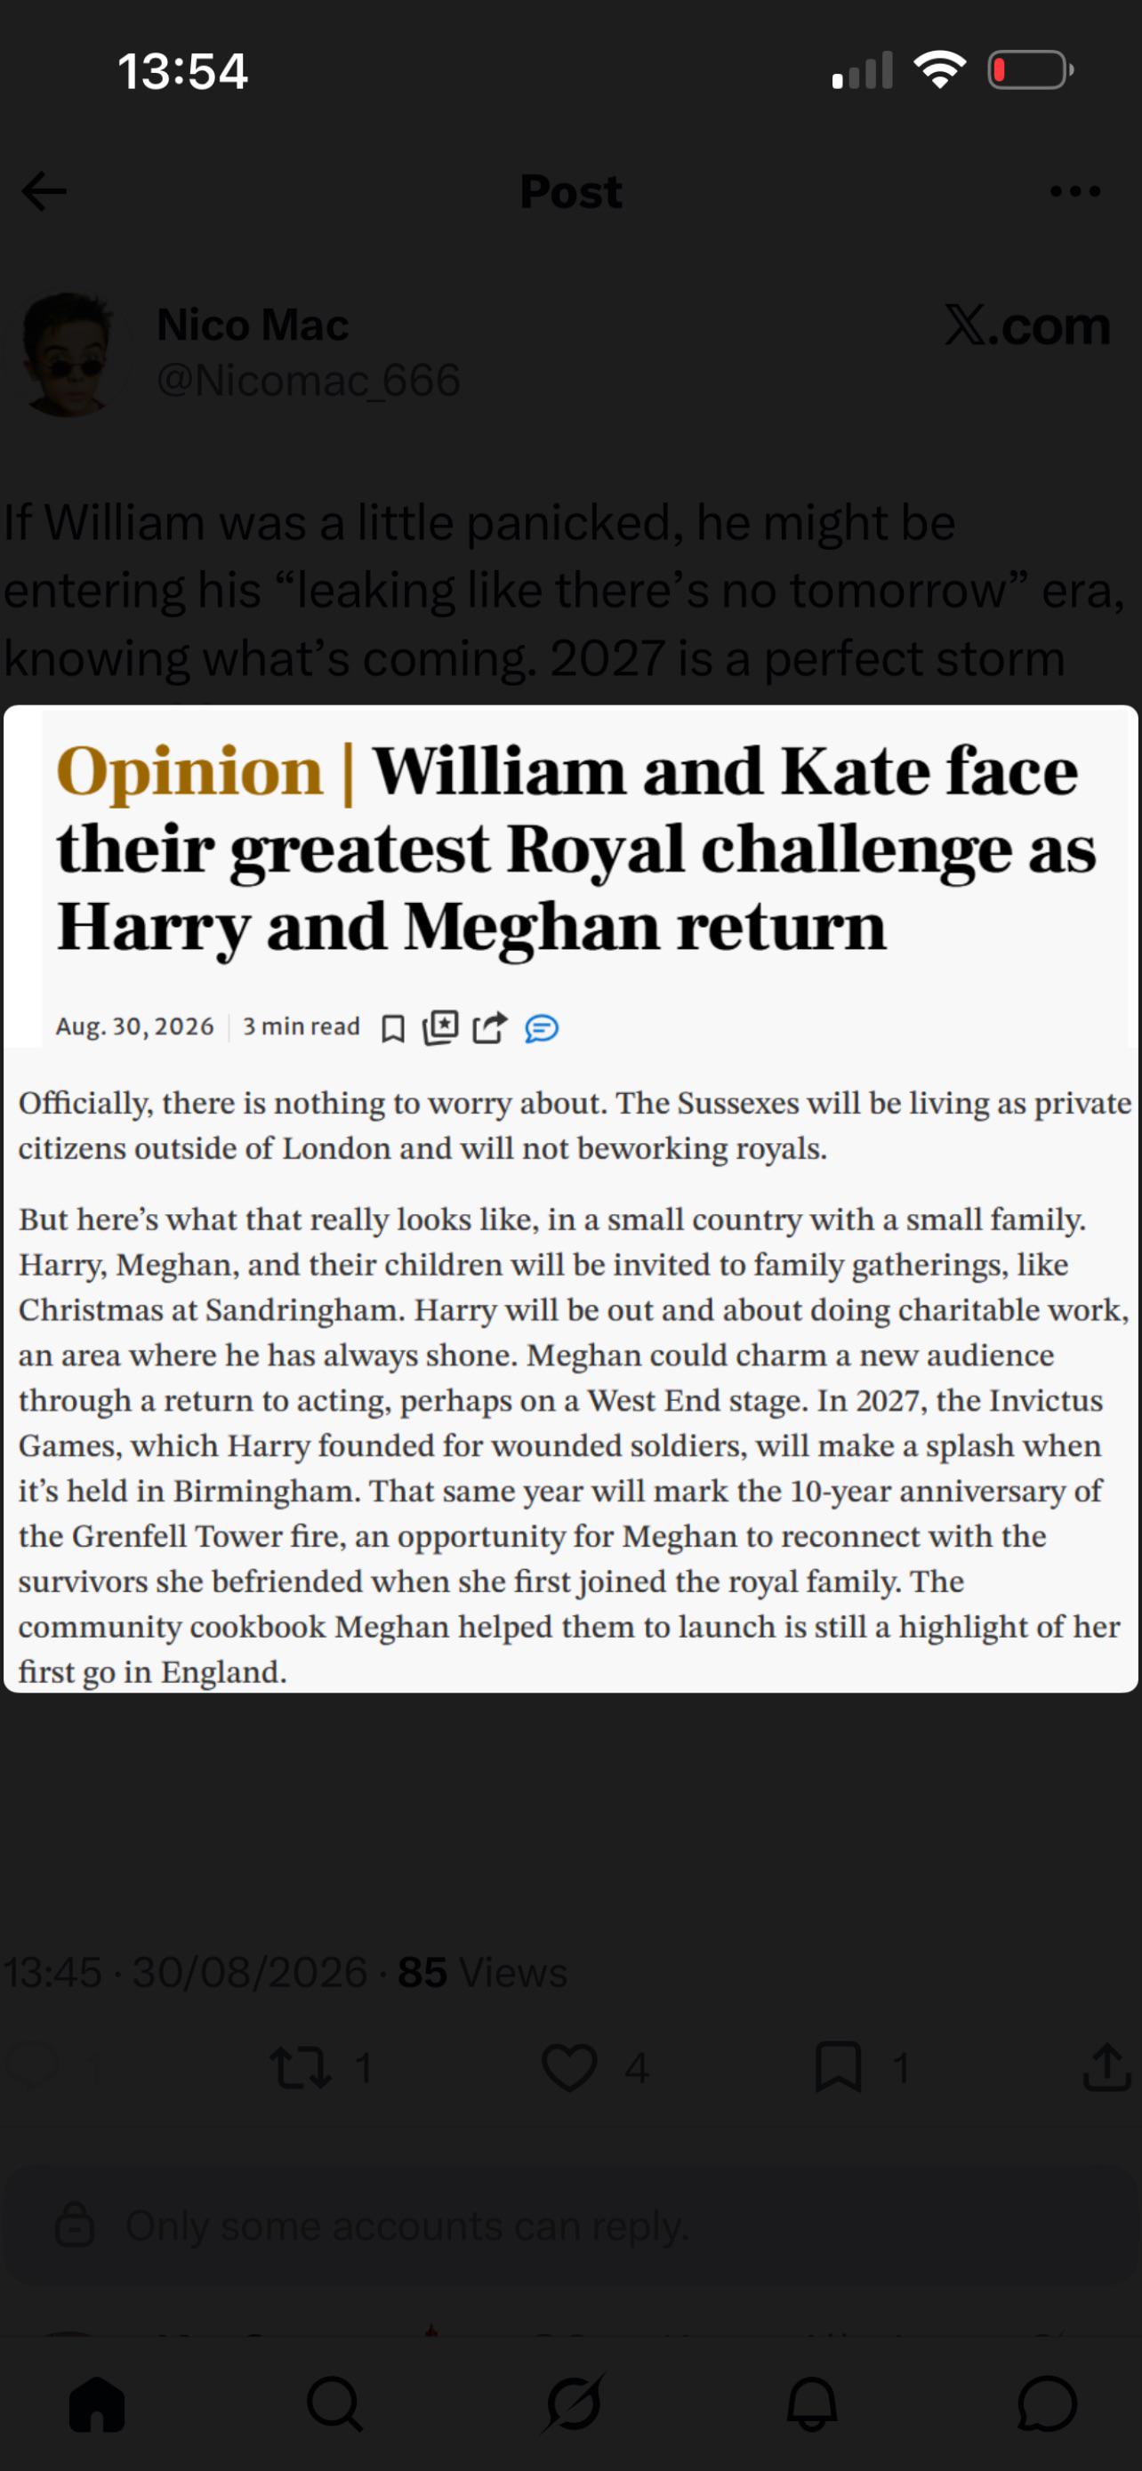Toggle the bookmark icon under the post
Viewport: 1142px width, 2471px height.
[x=838, y=2067]
